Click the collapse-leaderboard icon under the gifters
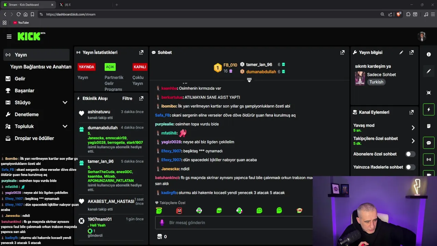Screen dimensions: 437x246 (249, 80)
